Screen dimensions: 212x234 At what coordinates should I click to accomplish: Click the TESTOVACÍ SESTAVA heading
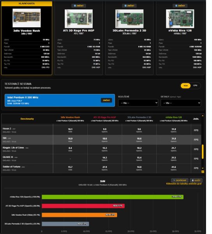pyautogui.click(x=18, y=84)
